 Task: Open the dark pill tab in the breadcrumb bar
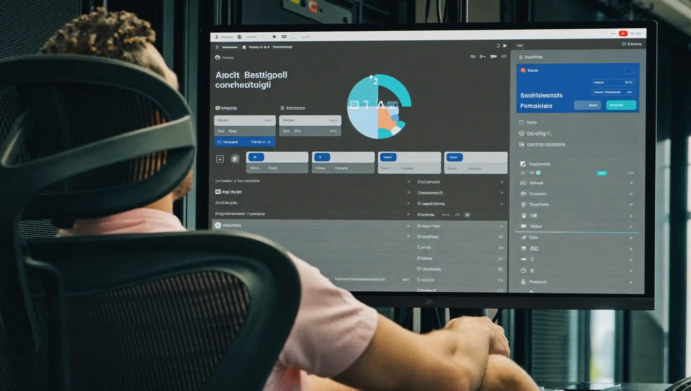(x=230, y=47)
